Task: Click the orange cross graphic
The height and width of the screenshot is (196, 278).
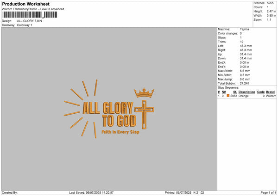Action: point(144,115)
